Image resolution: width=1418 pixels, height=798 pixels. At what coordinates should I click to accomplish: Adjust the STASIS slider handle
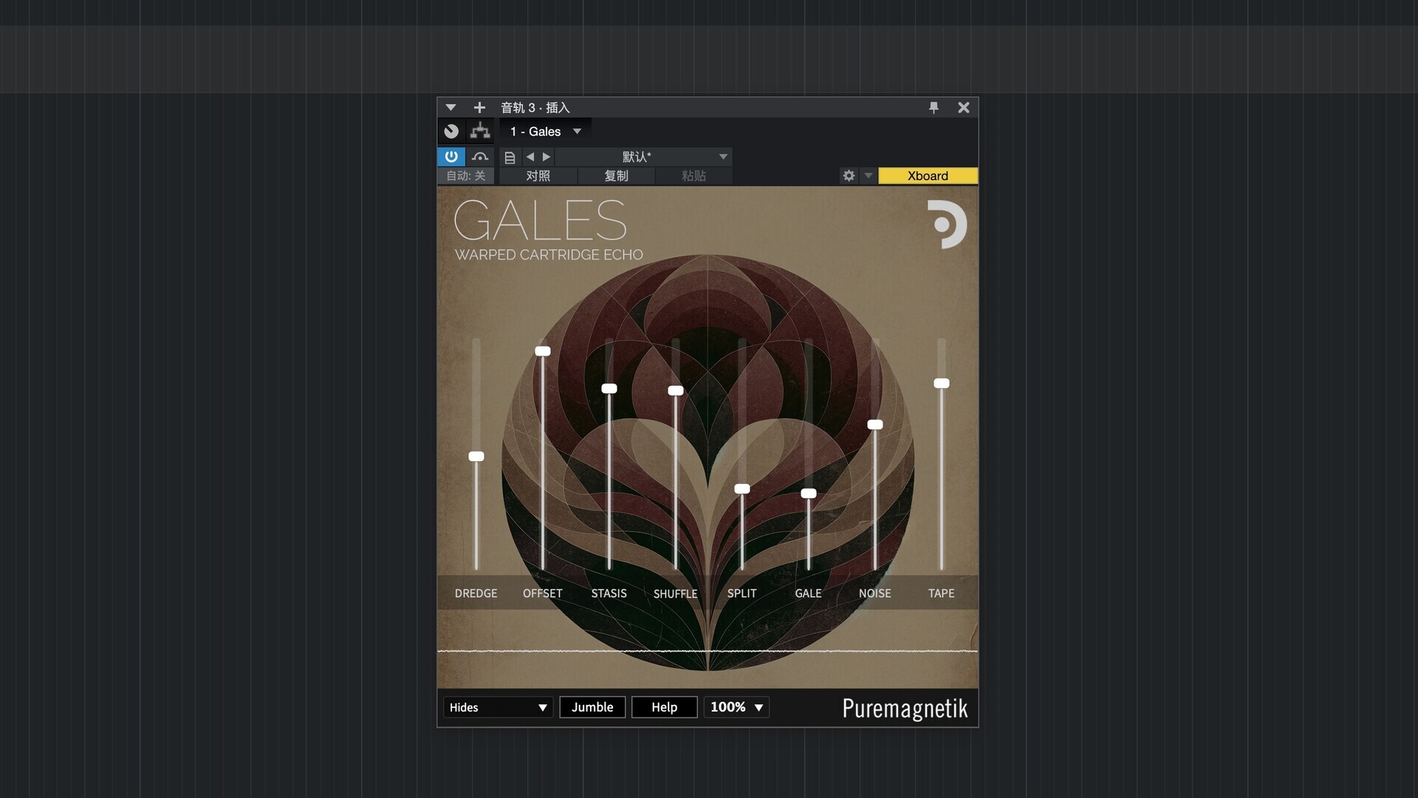[x=609, y=389]
